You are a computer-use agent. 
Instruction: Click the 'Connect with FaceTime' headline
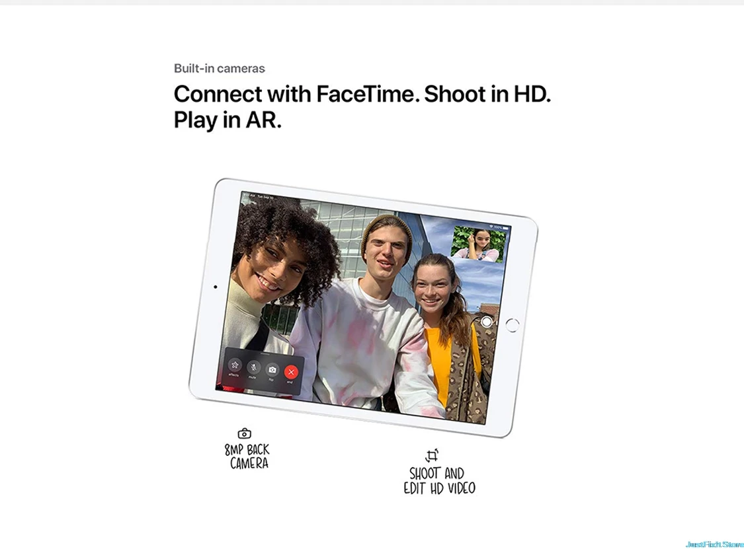pyautogui.click(x=362, y=106)
